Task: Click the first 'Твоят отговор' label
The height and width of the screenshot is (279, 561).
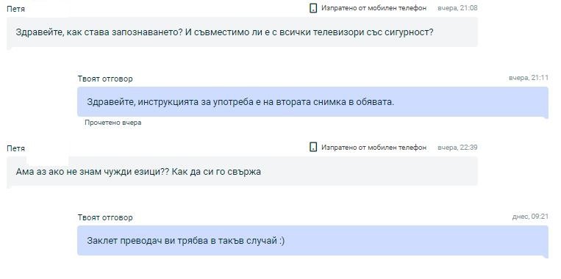Action: [105, 79]
